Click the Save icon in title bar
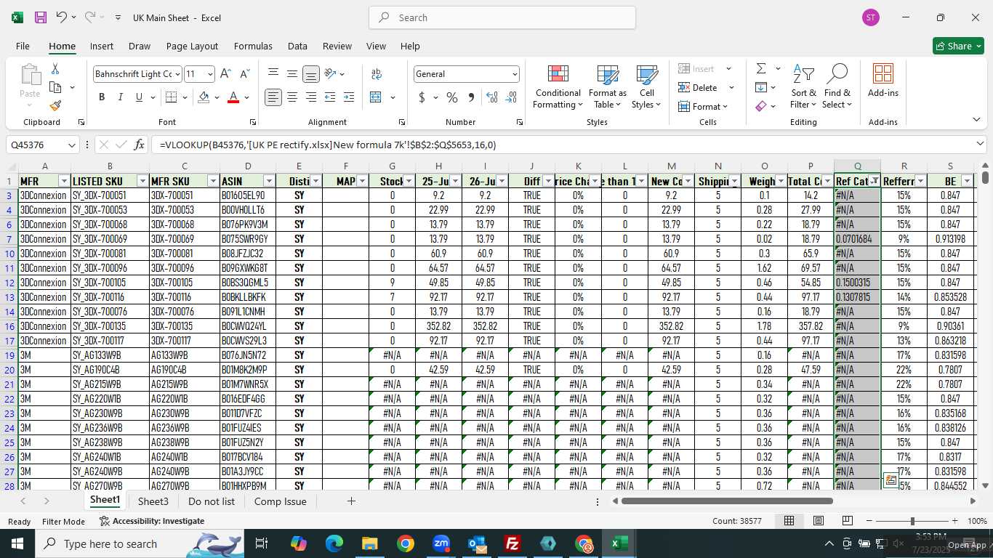 (x=41, y=17)
